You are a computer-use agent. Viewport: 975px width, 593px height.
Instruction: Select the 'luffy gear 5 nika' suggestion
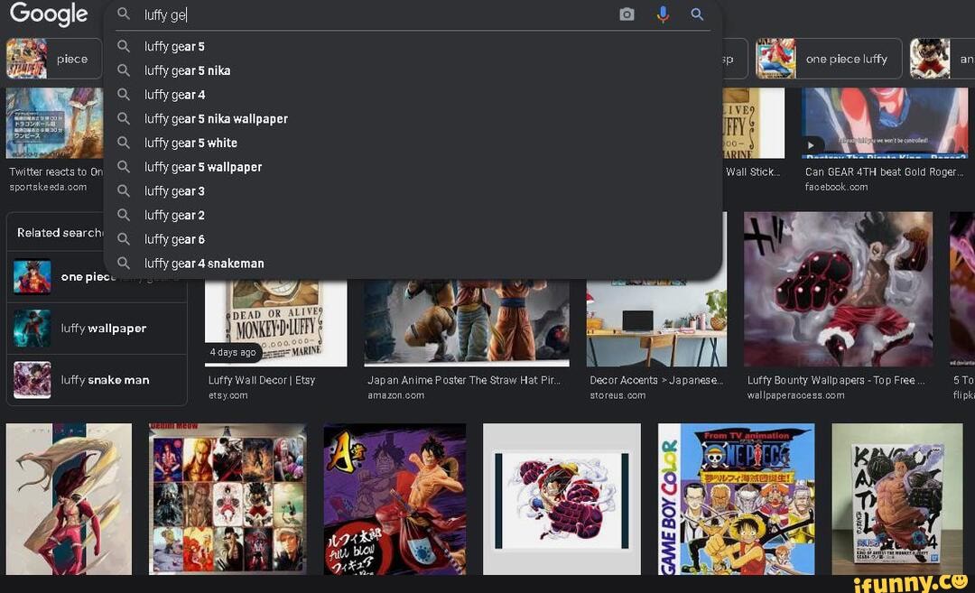point(188,70)
